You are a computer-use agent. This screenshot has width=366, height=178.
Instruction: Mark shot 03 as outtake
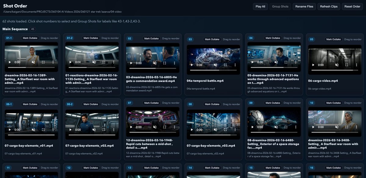tap(212, 39)
